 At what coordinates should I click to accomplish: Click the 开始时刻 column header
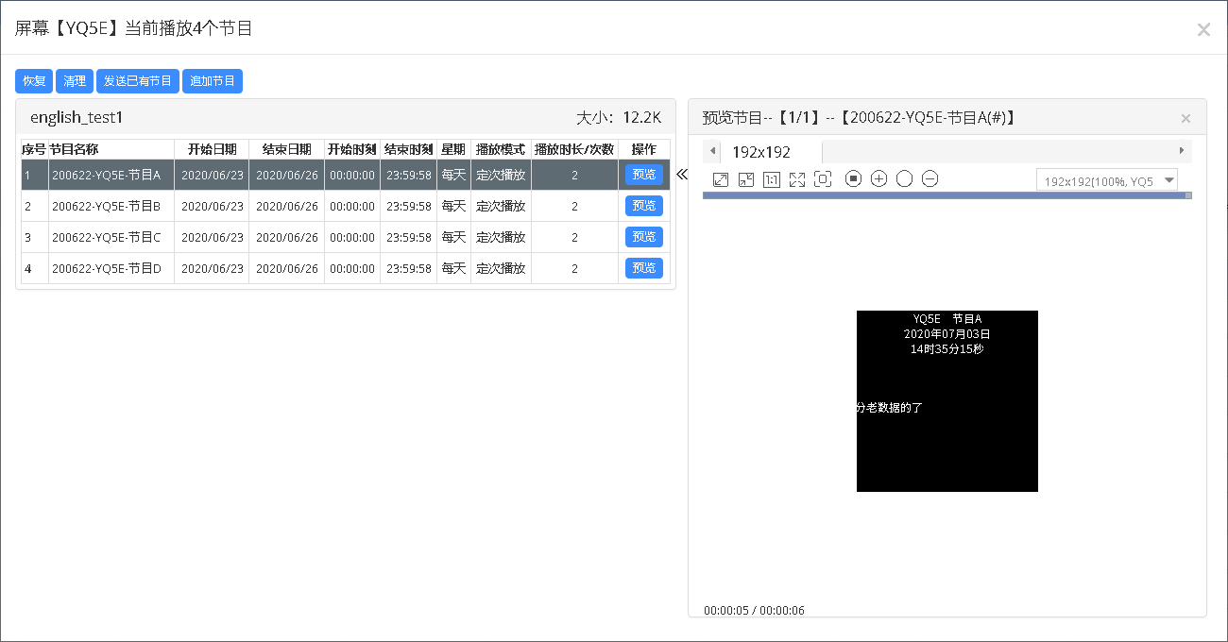tap(352, 149)
